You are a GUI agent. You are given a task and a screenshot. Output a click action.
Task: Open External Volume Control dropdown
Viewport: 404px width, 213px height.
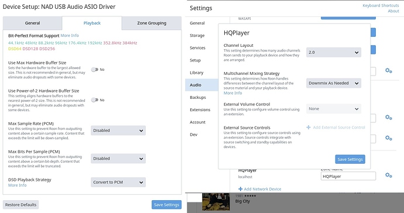(x=334, y=109)
